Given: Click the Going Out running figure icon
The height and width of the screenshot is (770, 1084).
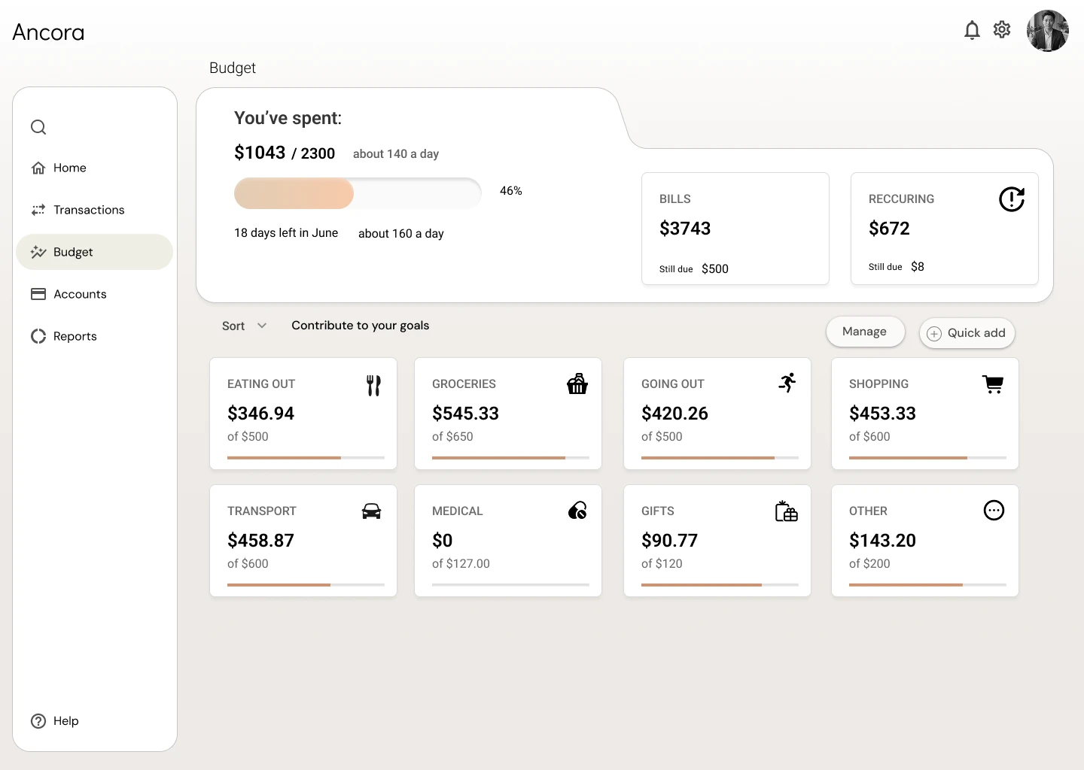Looking at the screenshot, I should [x=787, y=383].
